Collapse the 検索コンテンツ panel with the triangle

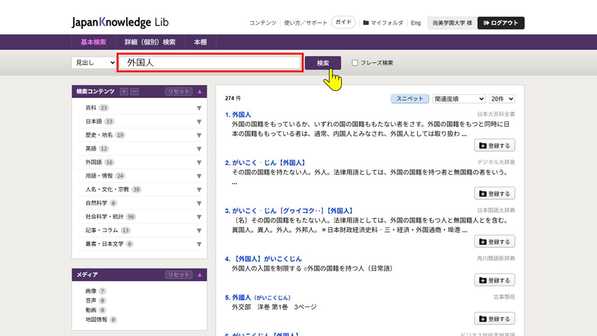pyautogui.click(x=200, y=91)
